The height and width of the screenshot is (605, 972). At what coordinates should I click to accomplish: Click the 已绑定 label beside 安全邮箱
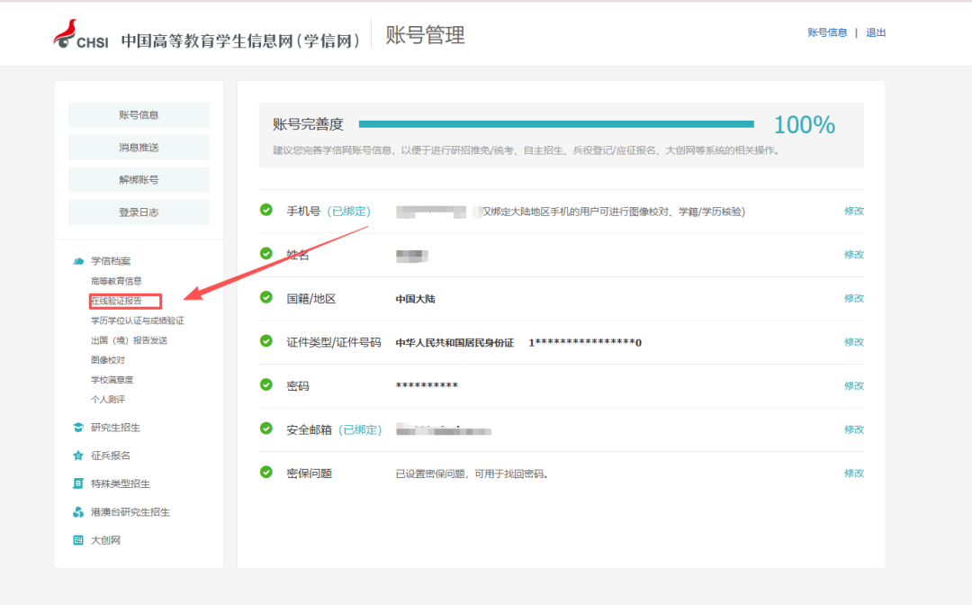click(x=360, y=429)
